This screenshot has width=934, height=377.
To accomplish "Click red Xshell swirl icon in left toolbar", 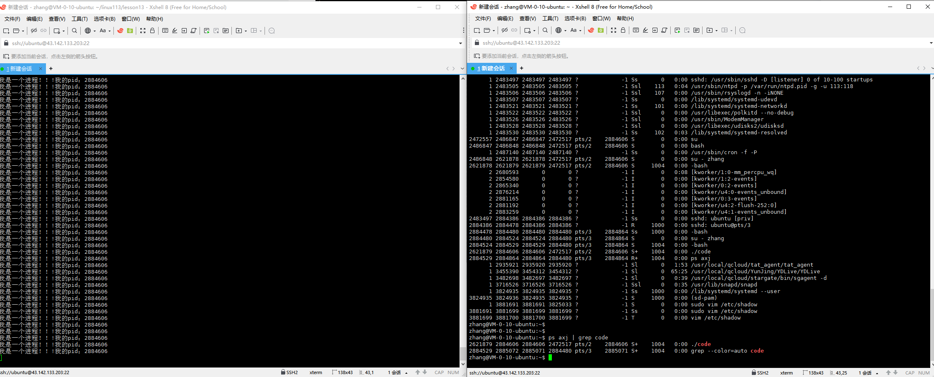I will (120, 31).
